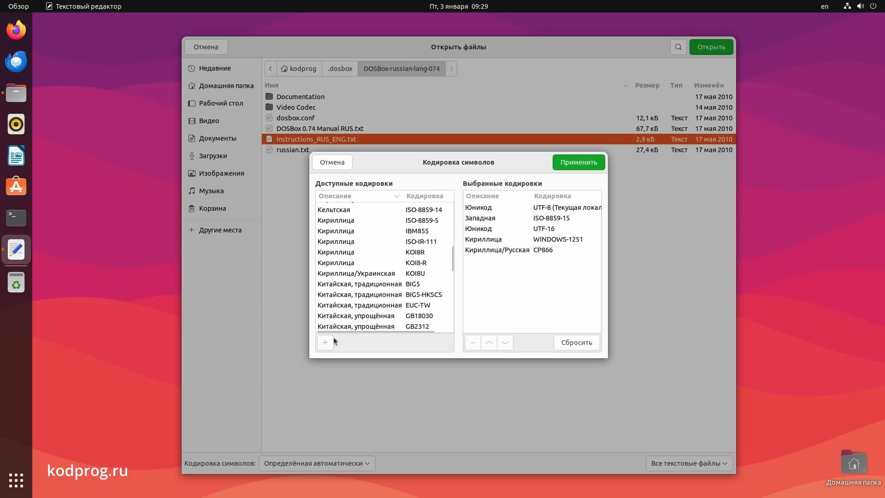
Task: Click the network icon in top bar
Action: click(x=847, y=6)
